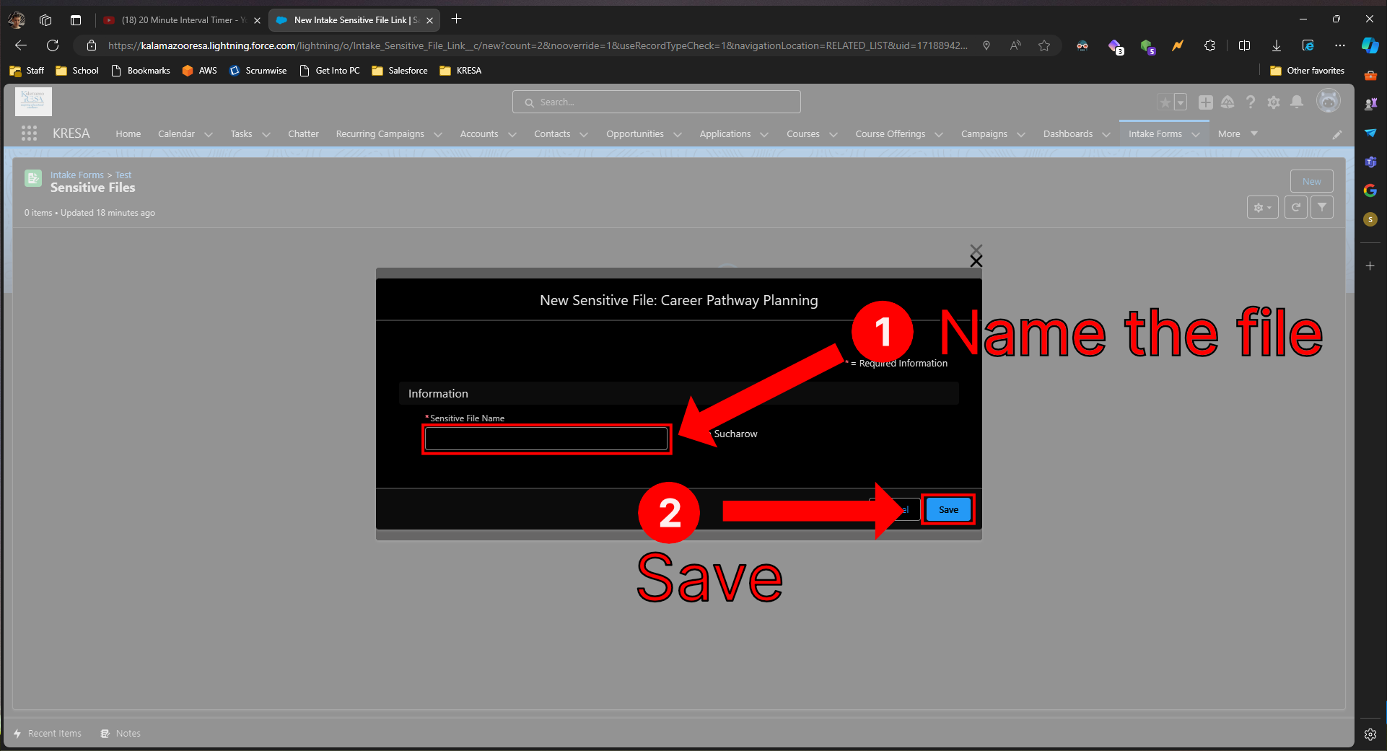Refresh the Sensitive Files list
1387x751 pixels.
coord(1296,208)
